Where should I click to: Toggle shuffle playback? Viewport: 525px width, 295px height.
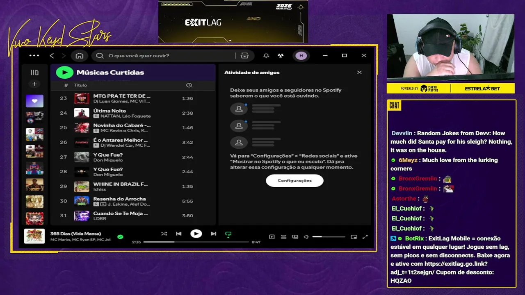[164, 234]
